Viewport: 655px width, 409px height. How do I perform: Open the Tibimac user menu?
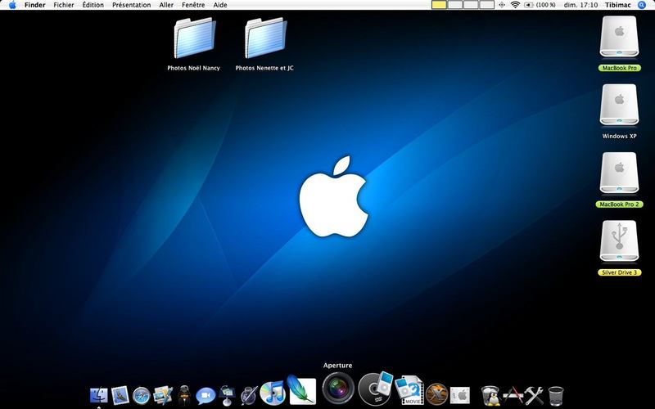click(618, 5)
